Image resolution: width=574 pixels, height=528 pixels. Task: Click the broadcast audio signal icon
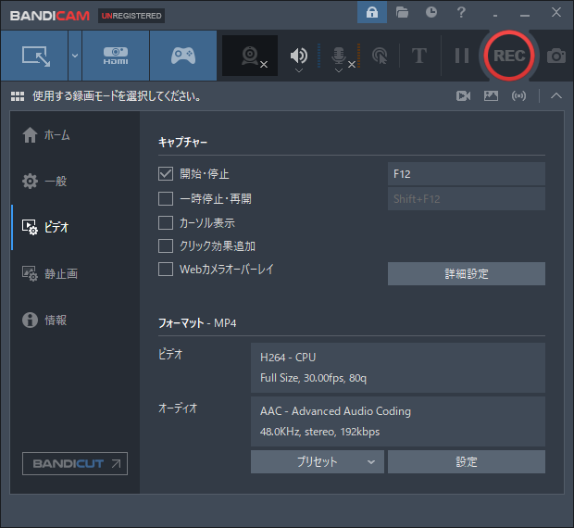(518, 96)
